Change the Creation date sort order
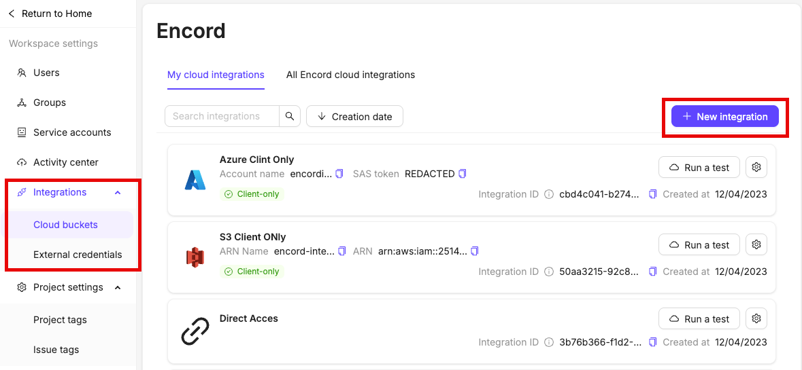The height and width of the screenshot is (370, 802). click(354, 116)
